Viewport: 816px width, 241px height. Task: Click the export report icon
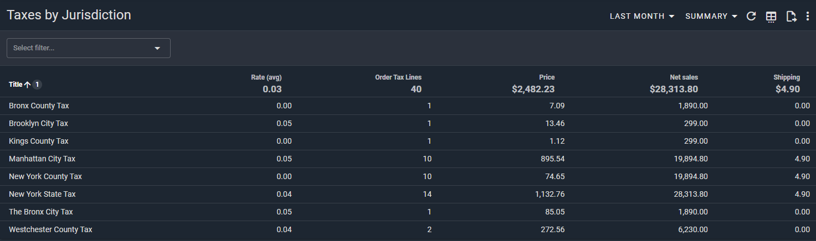pos(791,17)
